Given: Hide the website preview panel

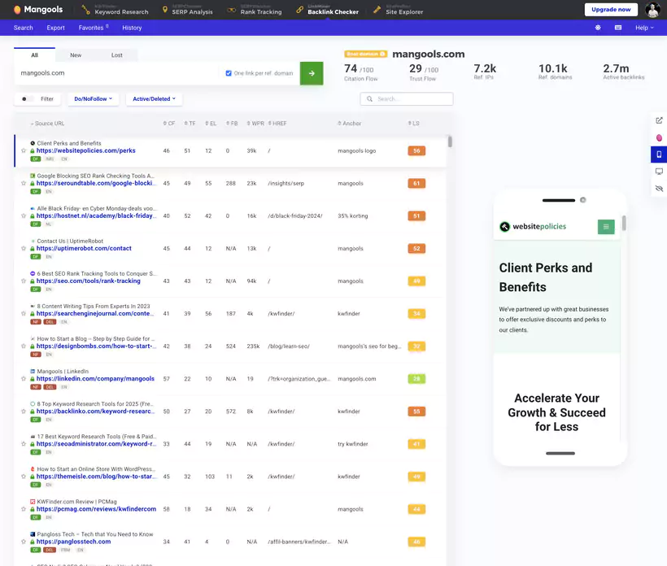Looking at the screenshot, I should point(658,188).
